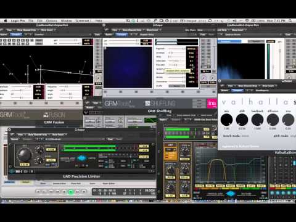Open the Score tab
Screen dimensions: 296x222
[92, 183]
